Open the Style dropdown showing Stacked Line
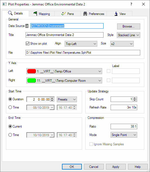 129,35
